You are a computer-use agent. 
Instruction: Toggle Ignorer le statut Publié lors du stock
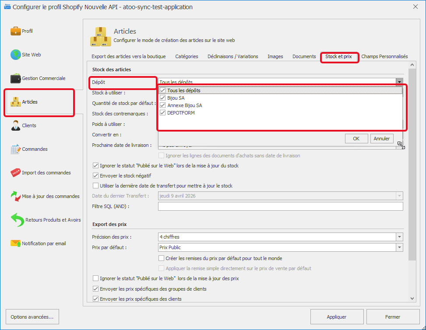pos(95,165)
